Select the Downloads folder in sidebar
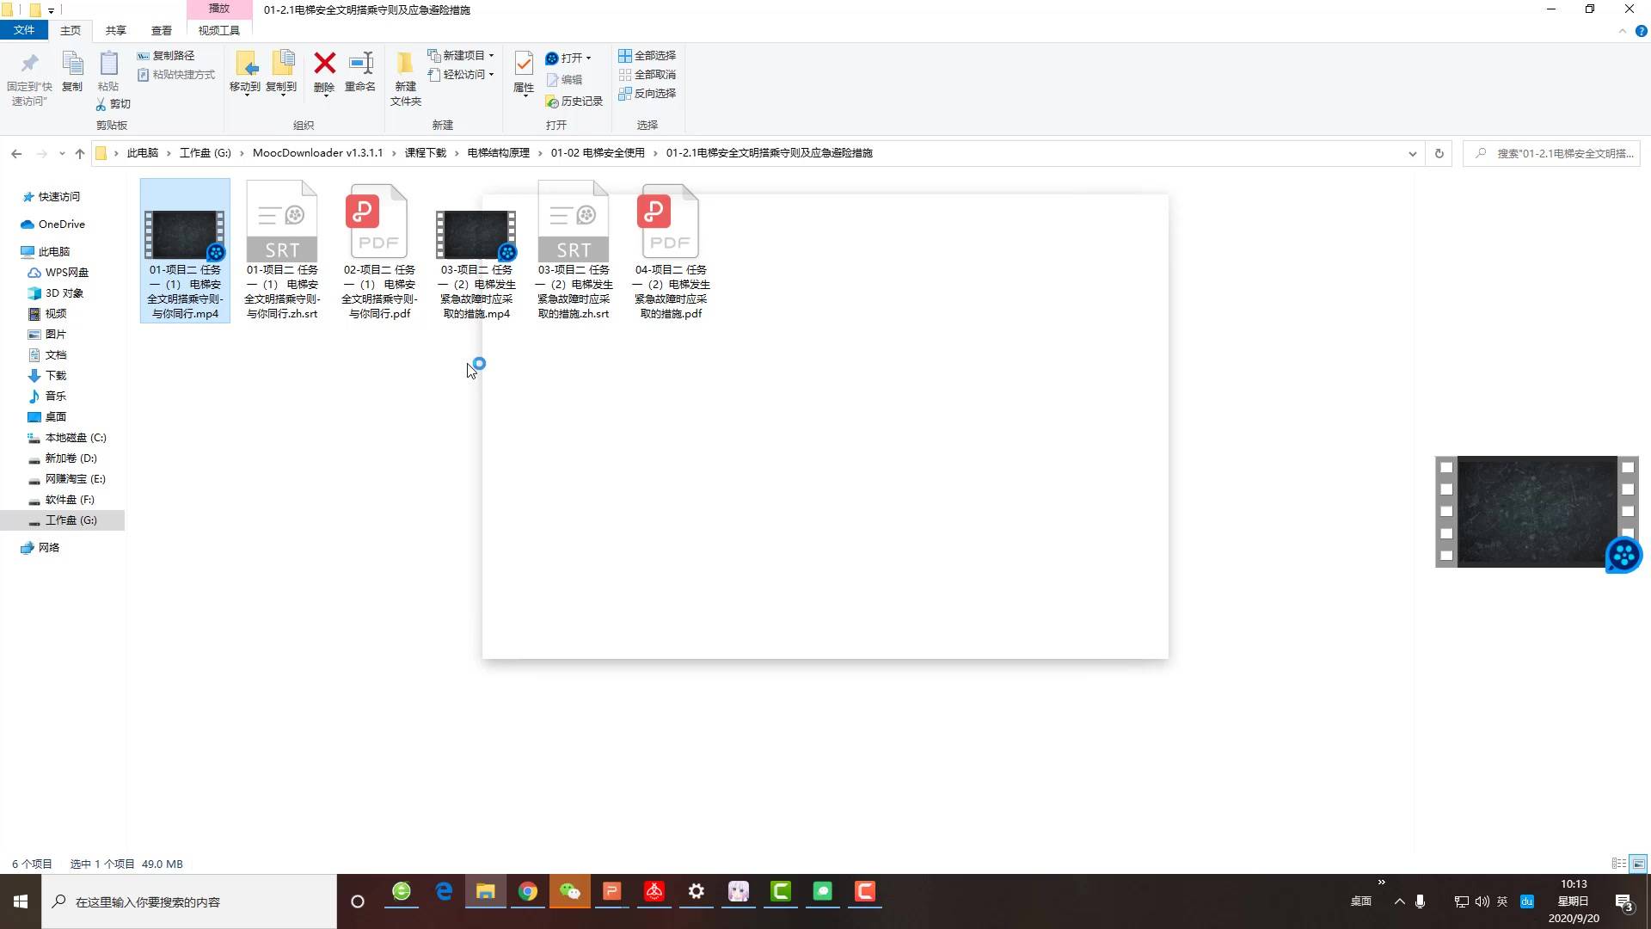 [55, 375]
